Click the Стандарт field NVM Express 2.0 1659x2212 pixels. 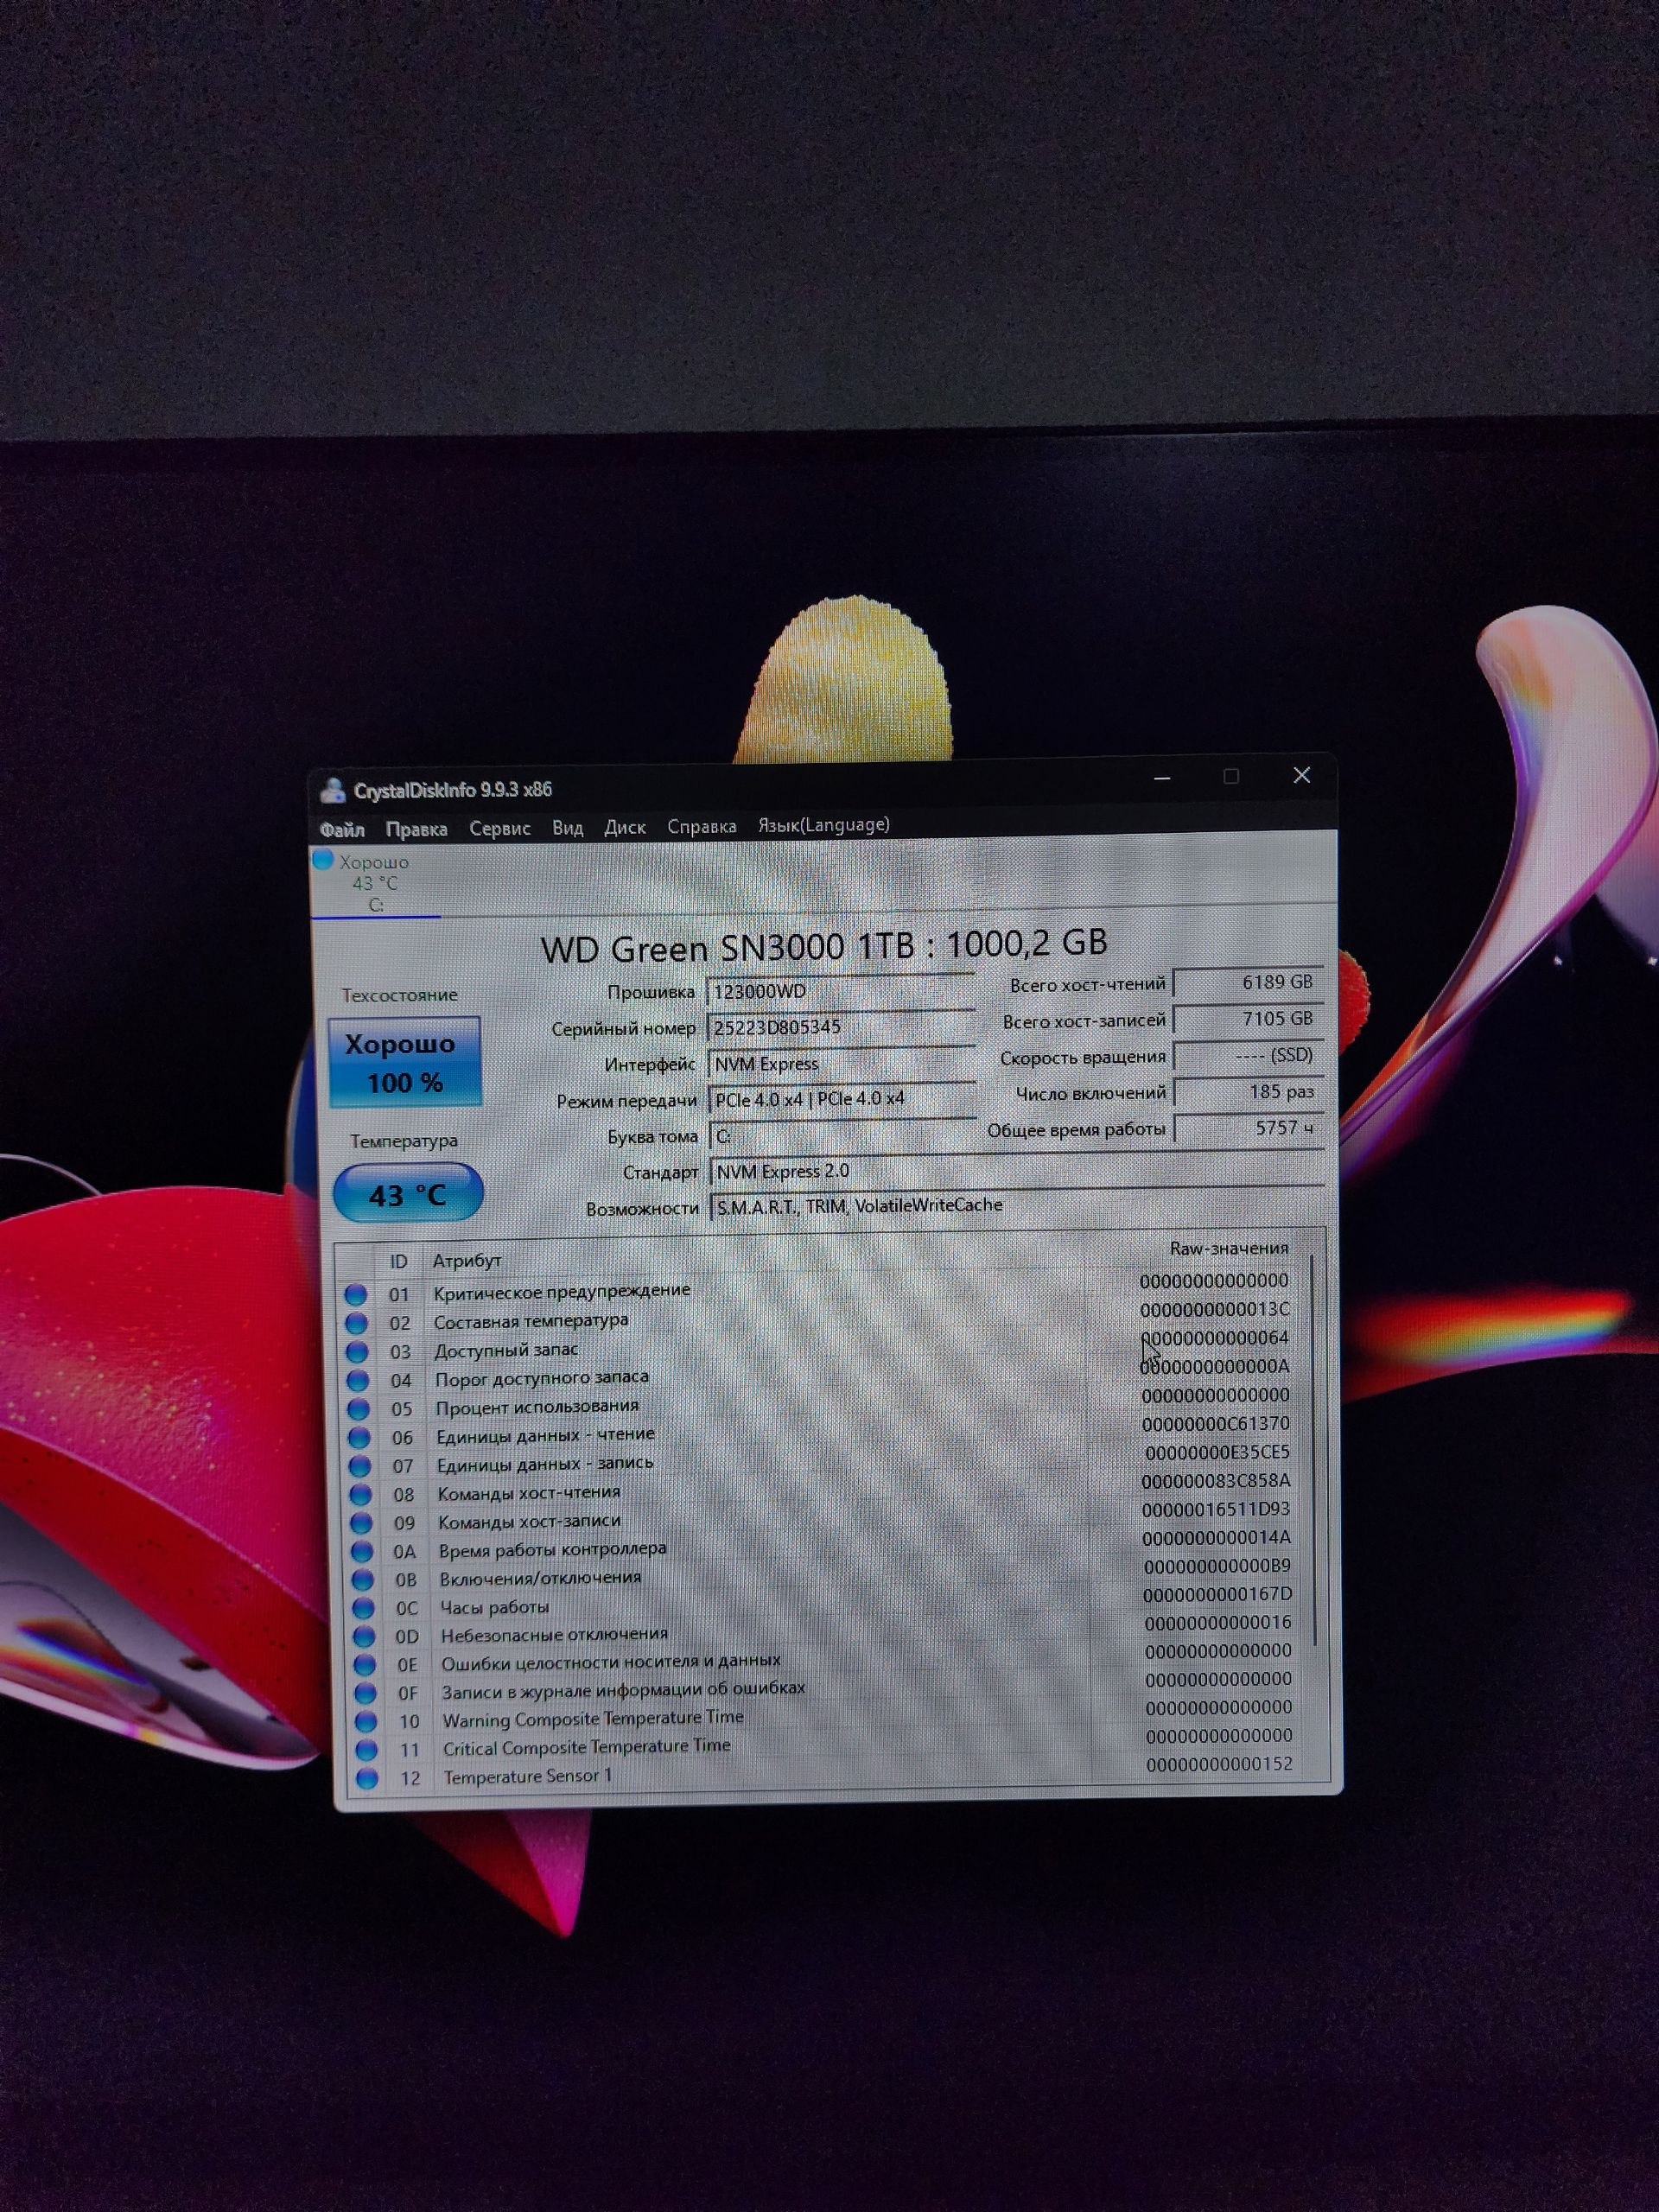tap(1016, 1170)
